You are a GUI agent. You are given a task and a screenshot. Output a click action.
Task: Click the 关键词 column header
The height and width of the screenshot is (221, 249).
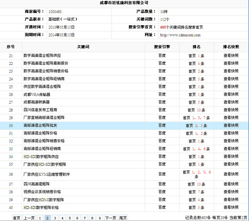pos(83,47)
